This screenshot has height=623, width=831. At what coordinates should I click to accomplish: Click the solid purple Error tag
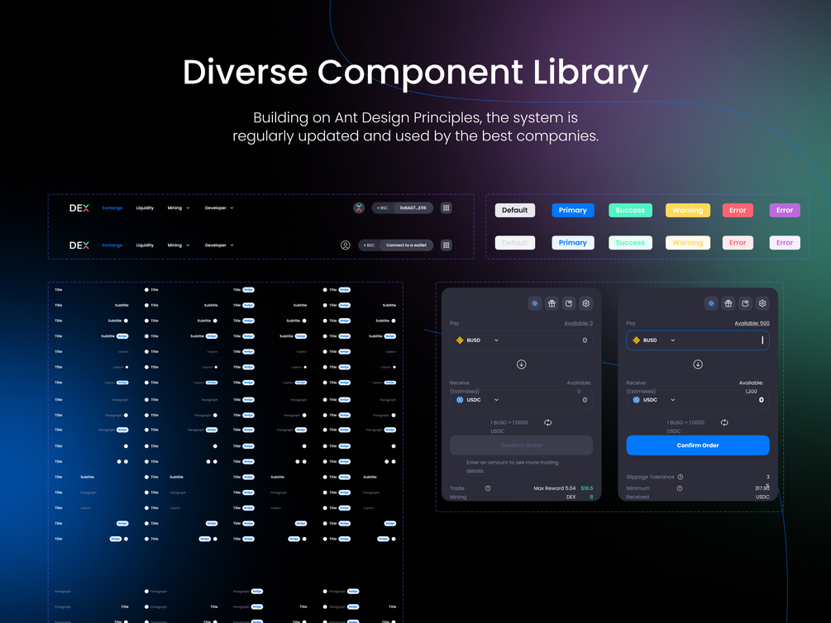[x=785, y=211]
